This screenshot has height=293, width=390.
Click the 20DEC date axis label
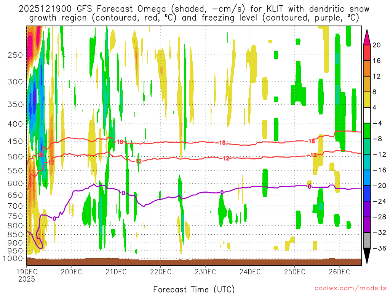tap(71, 272)
